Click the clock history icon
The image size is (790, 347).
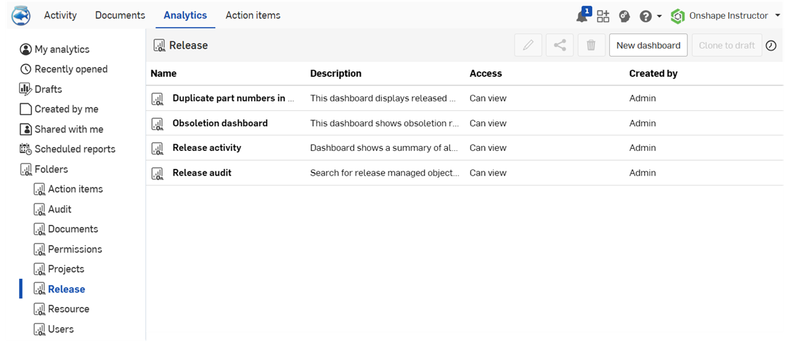click(771, 45)
